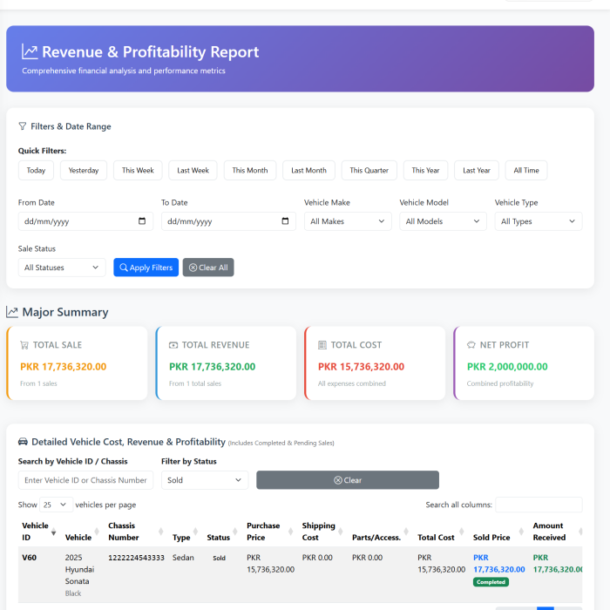
Task: Open the Vehicle Make dropdown
Action: 347,221
